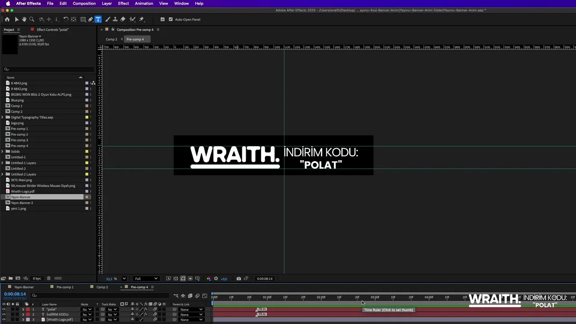Enable motion blur for timeline layers
Image resolution: width=576 pixels, height=324 pixels.
198,296
